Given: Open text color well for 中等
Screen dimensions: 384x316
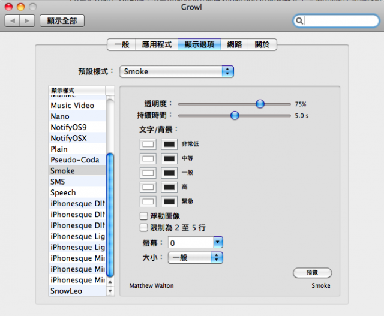Looking at the screenshot, I should pos(148,158).
